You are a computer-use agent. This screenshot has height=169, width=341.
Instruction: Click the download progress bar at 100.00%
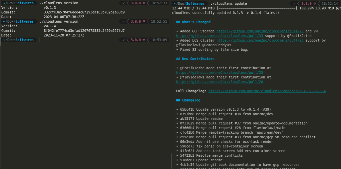click(x=257, y=8)
